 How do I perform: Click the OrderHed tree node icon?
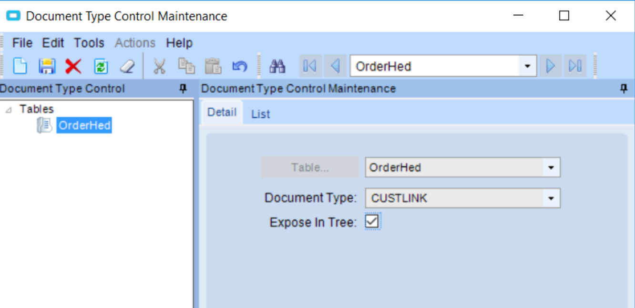pyautogui.click(x=44, y=125)
